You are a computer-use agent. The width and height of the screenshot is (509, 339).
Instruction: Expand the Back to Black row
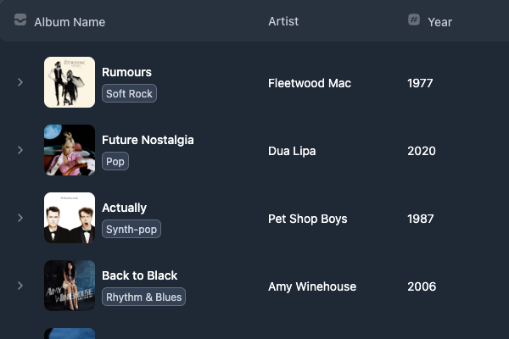[x=20, y=286]
